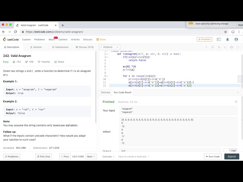Screen dimensions: 243x182
Task: Open Contest in the top navigation
Action: click(63, 39)
